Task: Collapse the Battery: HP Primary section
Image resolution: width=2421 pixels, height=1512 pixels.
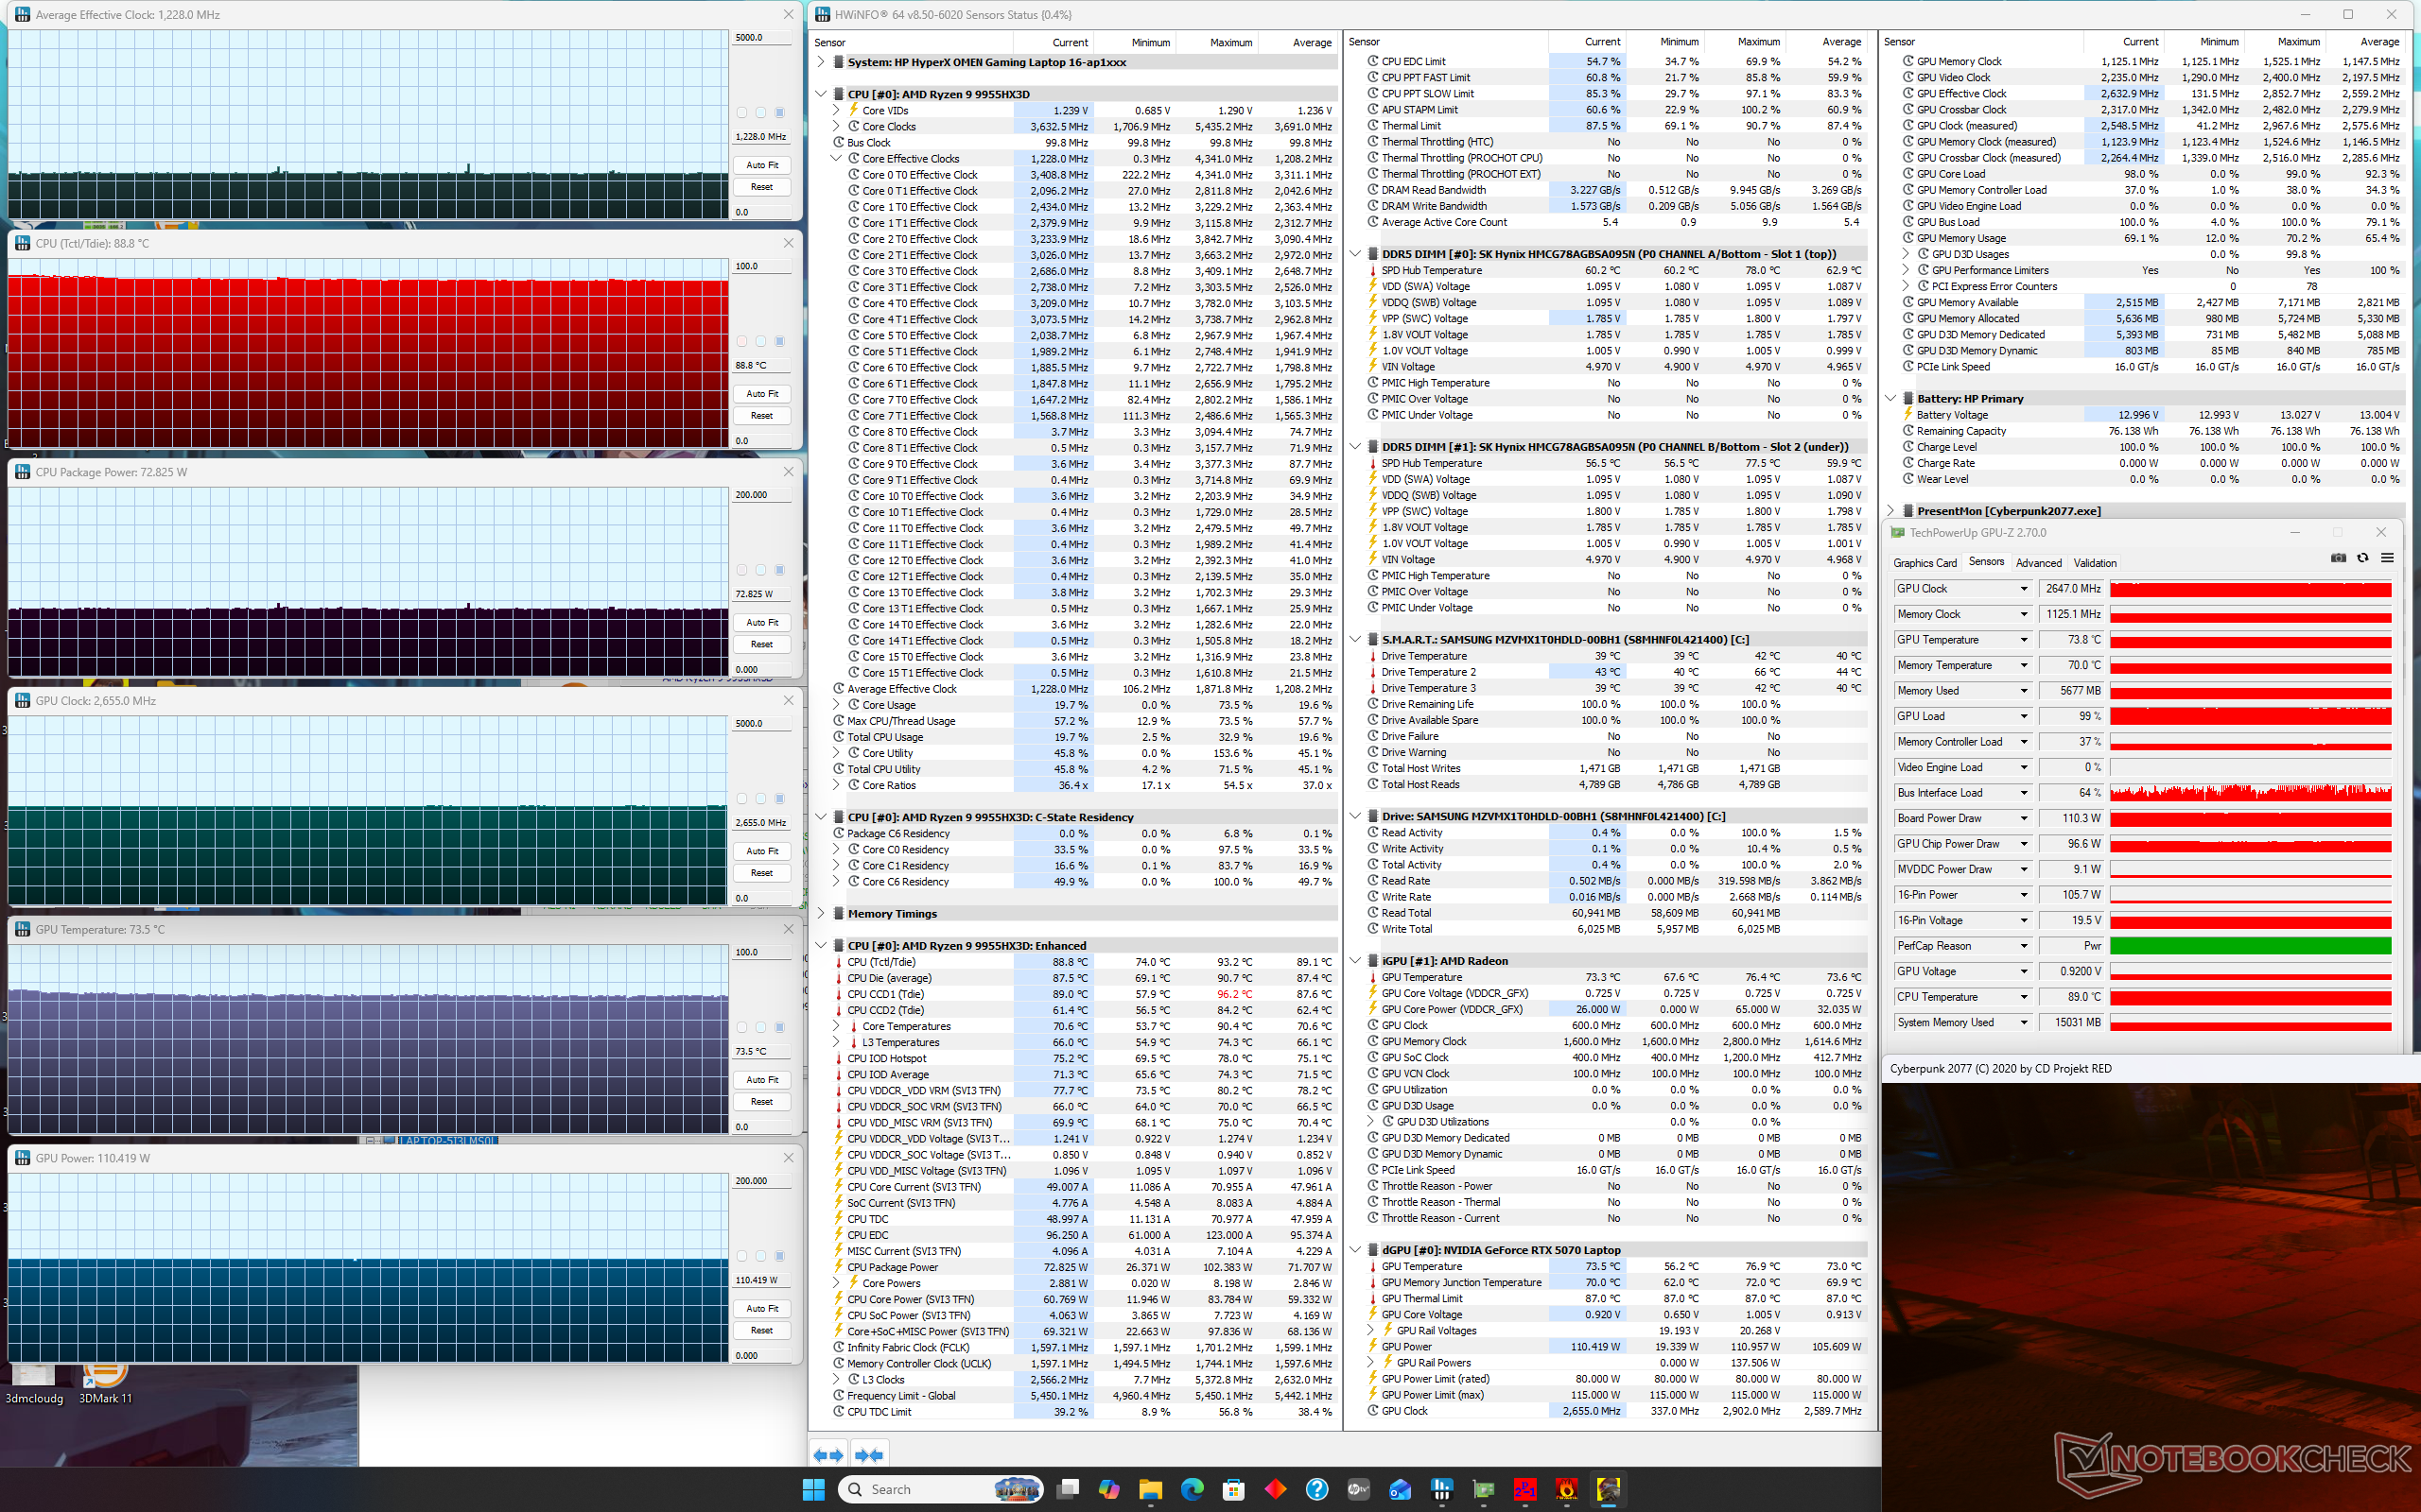Action: (1890, 398)
